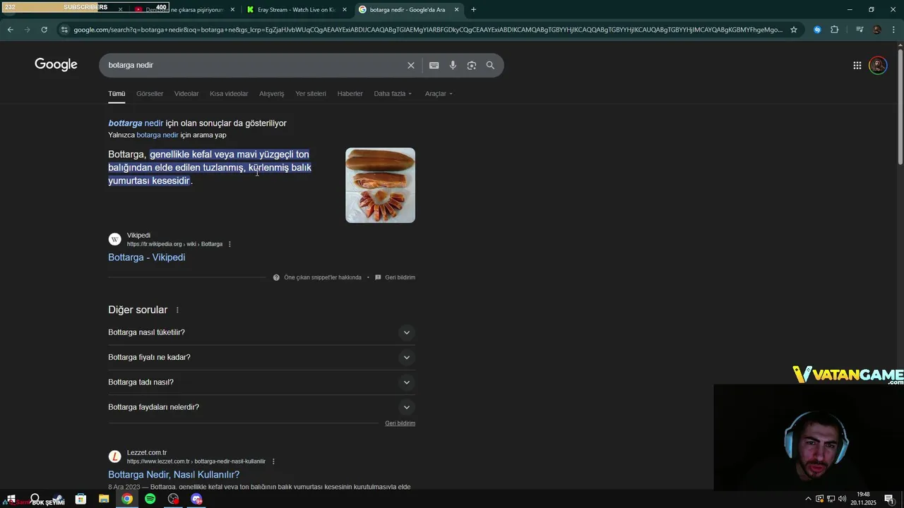Screen dimensions: 904x508
Task: Open the Google account avatar on the results page
Action: 878,65
